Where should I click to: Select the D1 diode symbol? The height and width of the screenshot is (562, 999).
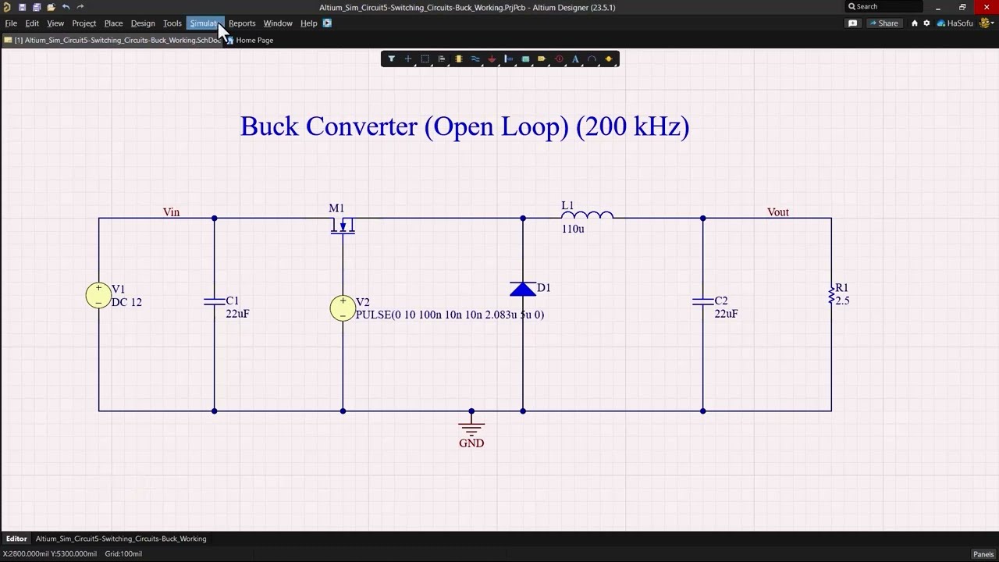click(x=523, y=289)
